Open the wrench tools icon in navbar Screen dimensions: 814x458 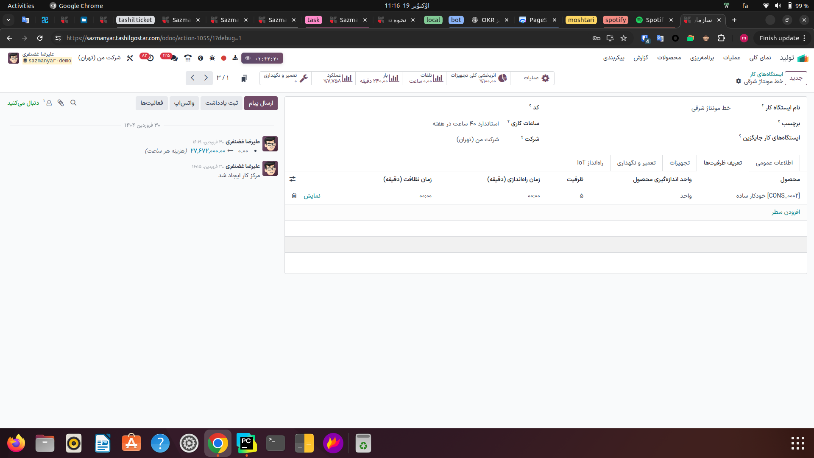click(x=130, y=58)
